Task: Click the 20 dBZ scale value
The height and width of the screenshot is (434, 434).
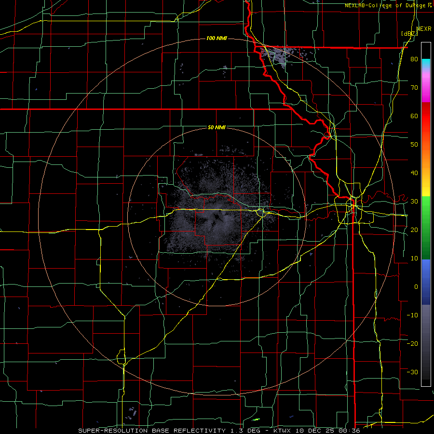Action: [414, 230]
